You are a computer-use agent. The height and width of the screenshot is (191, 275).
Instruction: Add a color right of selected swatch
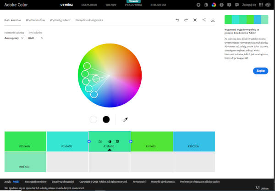click(131, 141)
